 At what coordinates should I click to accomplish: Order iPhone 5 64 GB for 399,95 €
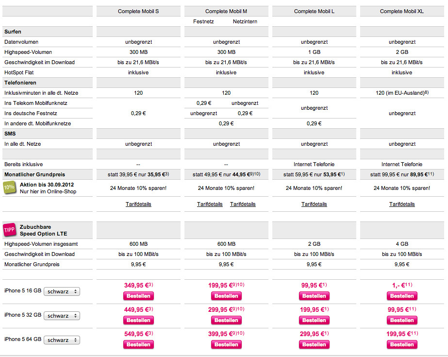pos(226,344)
